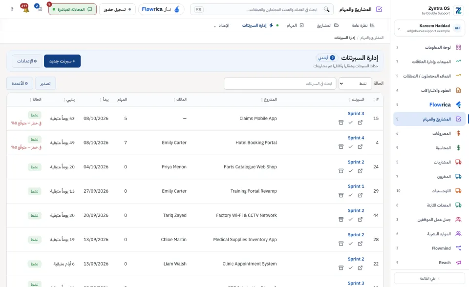Open the المحادثة المباشرة live chat button
469x287 pixels.
click(72, 9)
